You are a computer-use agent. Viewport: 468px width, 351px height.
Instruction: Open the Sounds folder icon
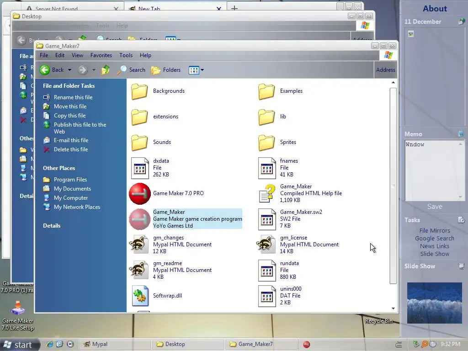(139, 143)
